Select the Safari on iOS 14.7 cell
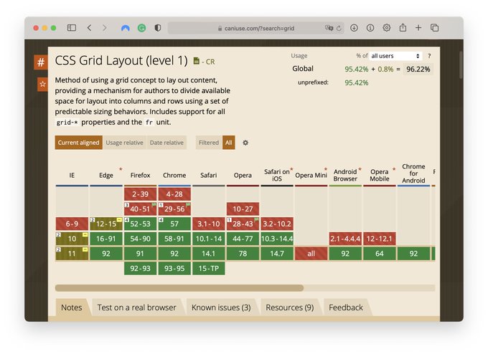Viewport: 488px width, 354px height. pyautogui.click(x=277, y=254)
